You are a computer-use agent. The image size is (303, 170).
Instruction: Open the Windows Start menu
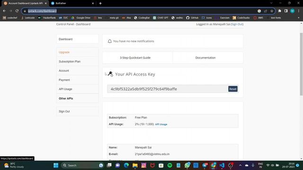click(56, 165)
